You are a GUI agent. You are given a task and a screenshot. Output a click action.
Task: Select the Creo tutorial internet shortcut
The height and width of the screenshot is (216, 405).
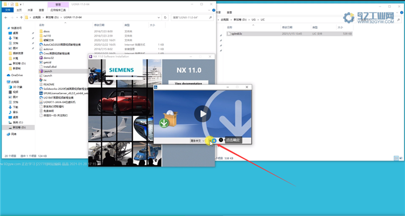56,53
